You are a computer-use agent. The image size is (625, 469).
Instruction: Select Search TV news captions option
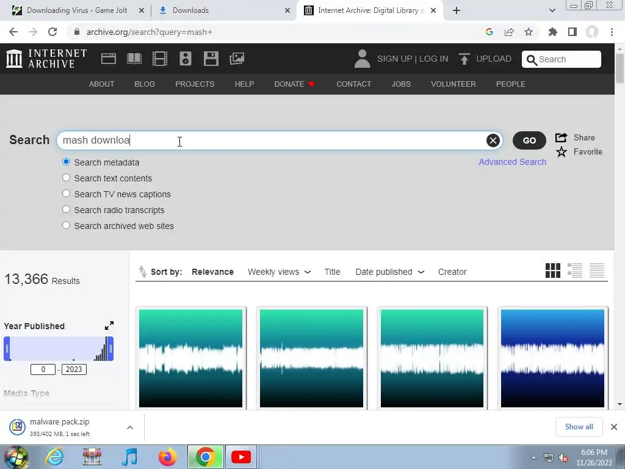click(x=66, y=194)
